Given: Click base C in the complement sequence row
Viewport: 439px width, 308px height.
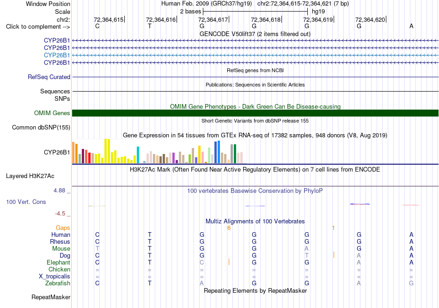Looking at the screenshot, I should (x=97, y=26).
